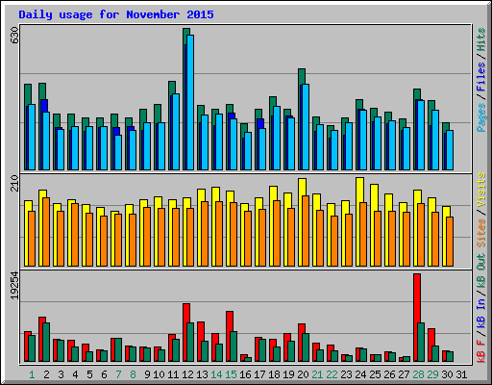Viewport: 492px width, 385px height.
Task: Select day label 4 on the x-axis
Action: click(75, 374)
